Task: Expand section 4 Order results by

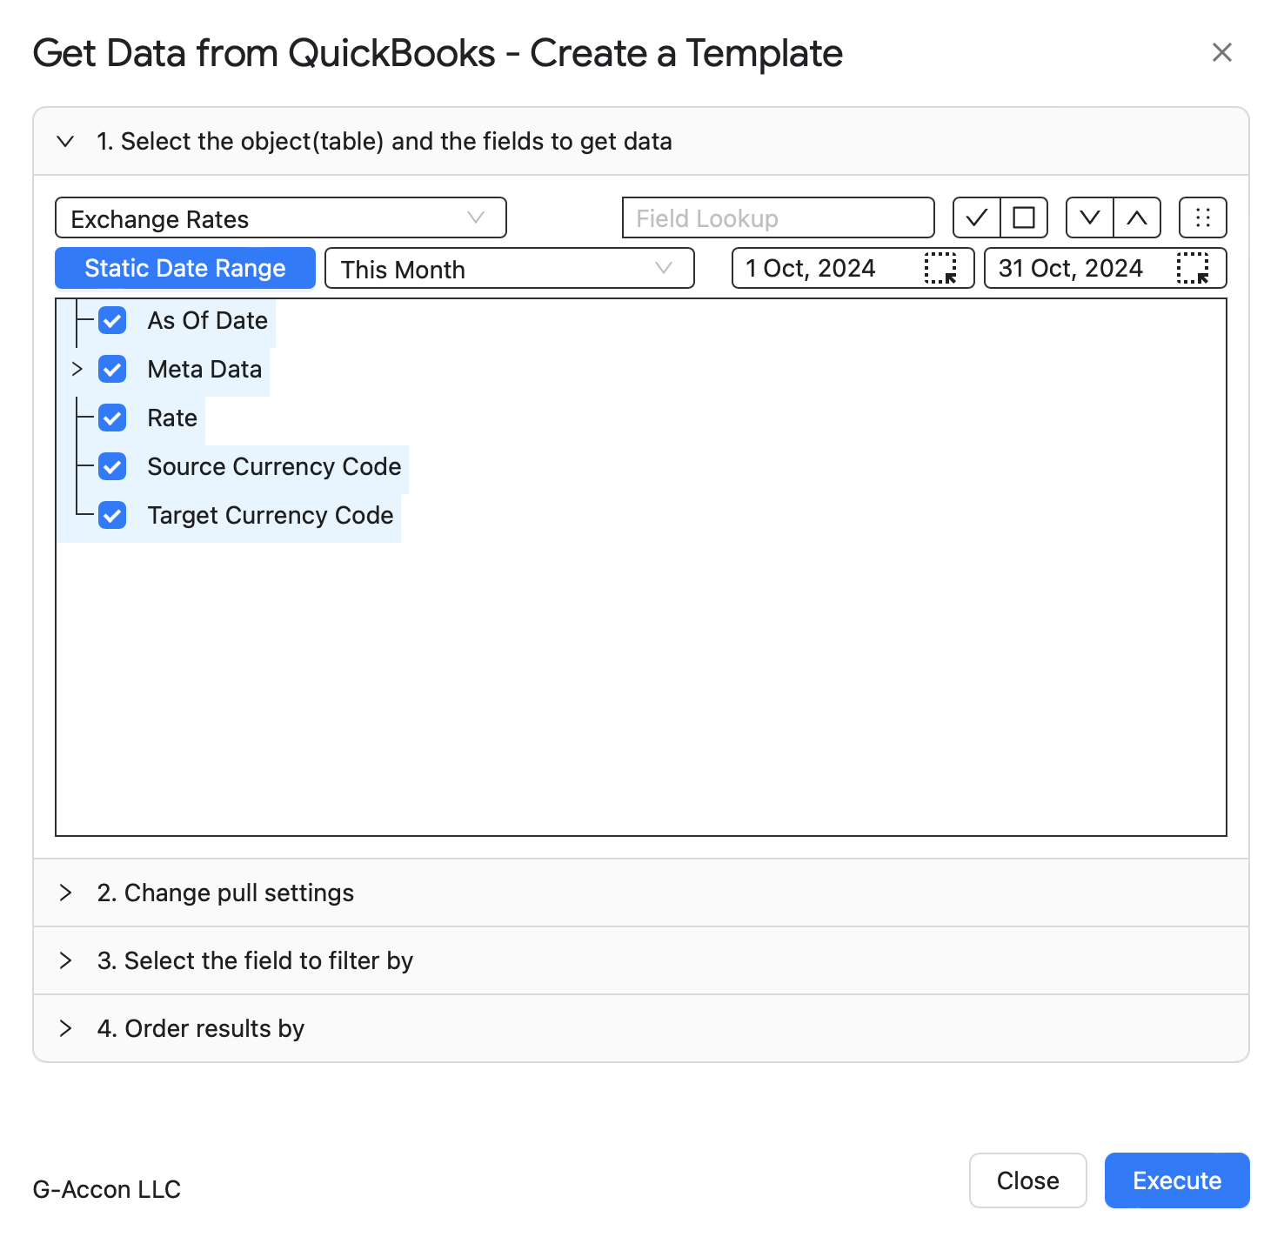Action: 641,1028
